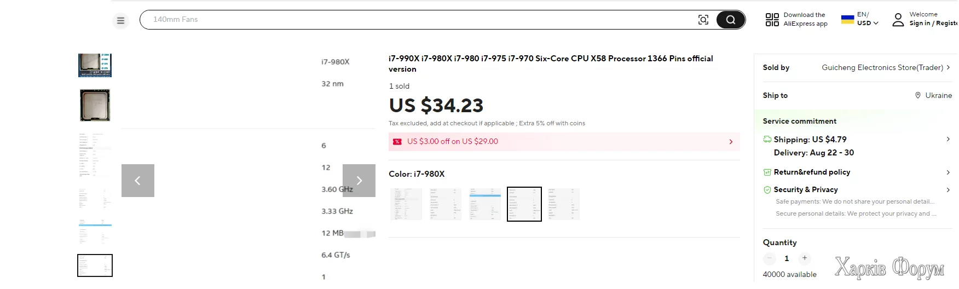
Task: Show the next product image arrow
Action: pyautogui.click(x=359, y=181)
